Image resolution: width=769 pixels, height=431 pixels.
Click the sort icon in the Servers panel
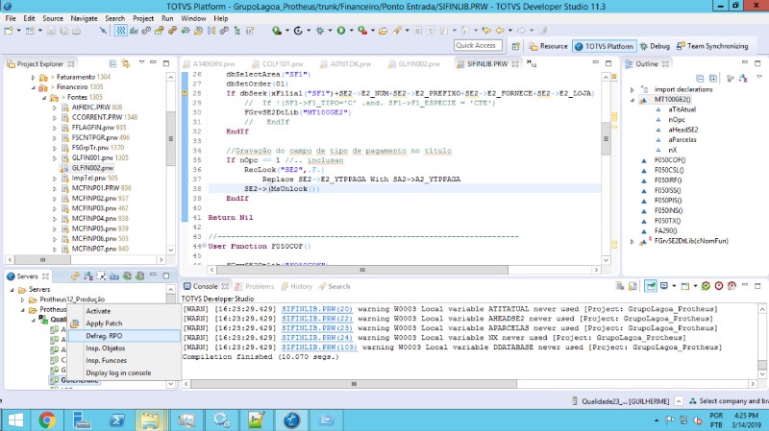tap(88, 276)
